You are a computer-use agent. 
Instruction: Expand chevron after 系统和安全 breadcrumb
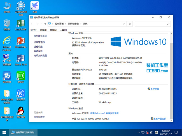[81, 24]
